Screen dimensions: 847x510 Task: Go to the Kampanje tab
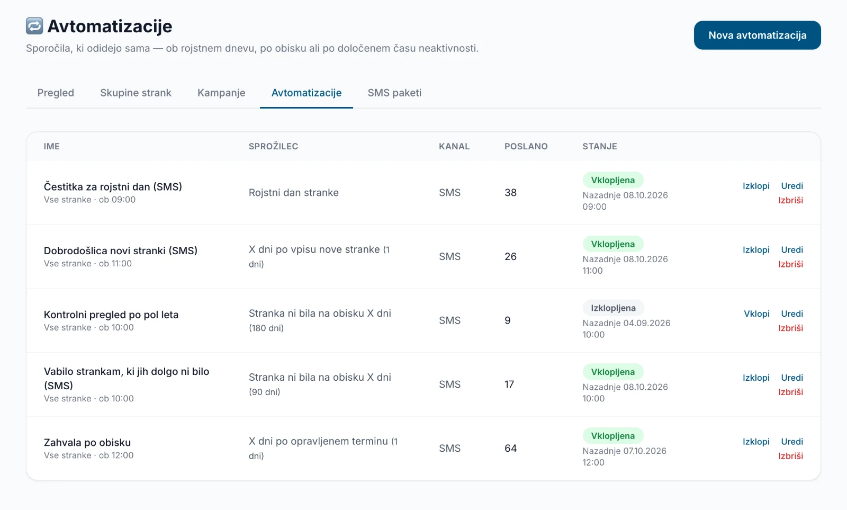221,93
